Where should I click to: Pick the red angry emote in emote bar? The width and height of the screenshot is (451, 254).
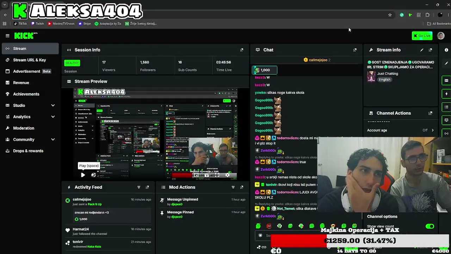269,226
